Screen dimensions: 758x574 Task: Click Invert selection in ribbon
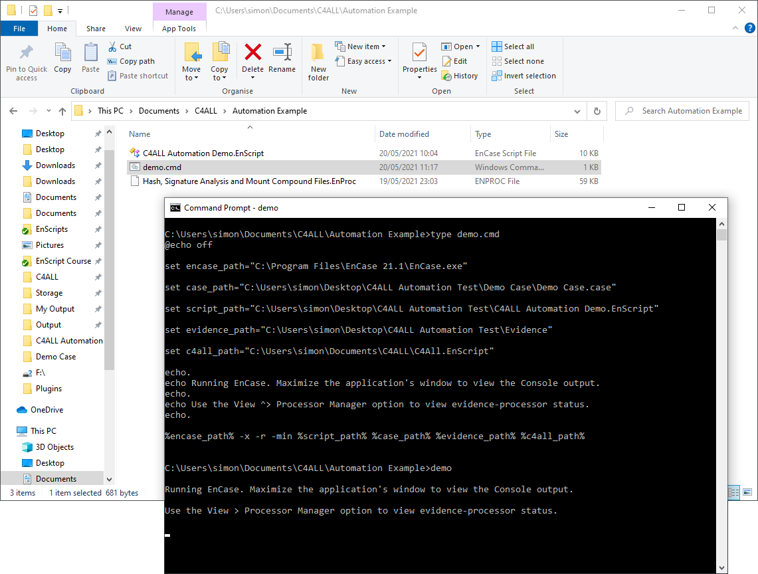524,76
